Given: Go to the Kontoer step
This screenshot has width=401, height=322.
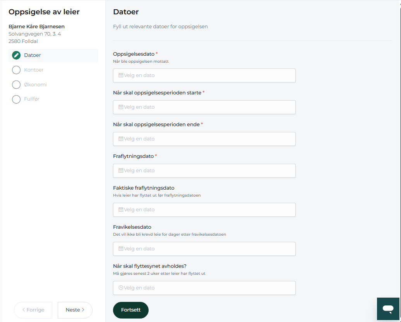Looking at the screenshot, I should pos(53,70).
